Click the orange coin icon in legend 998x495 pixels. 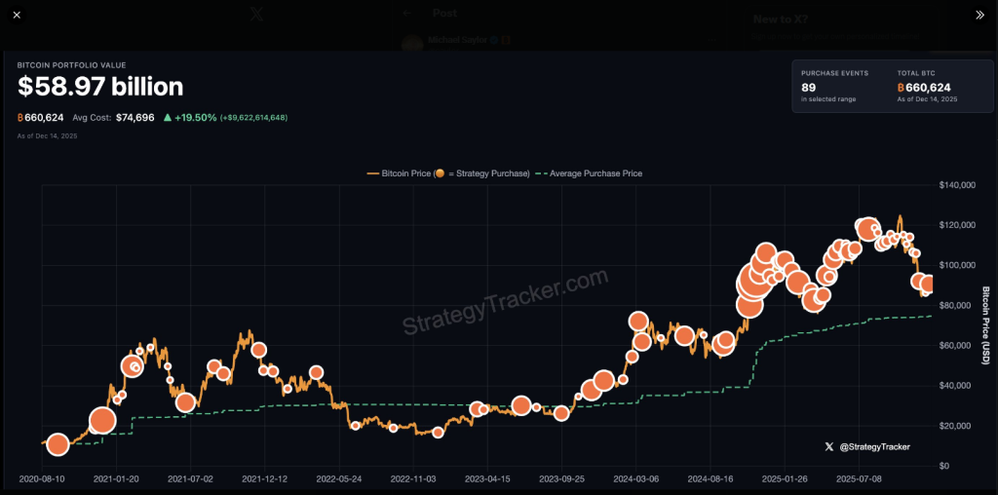click(x=441, y=173)
